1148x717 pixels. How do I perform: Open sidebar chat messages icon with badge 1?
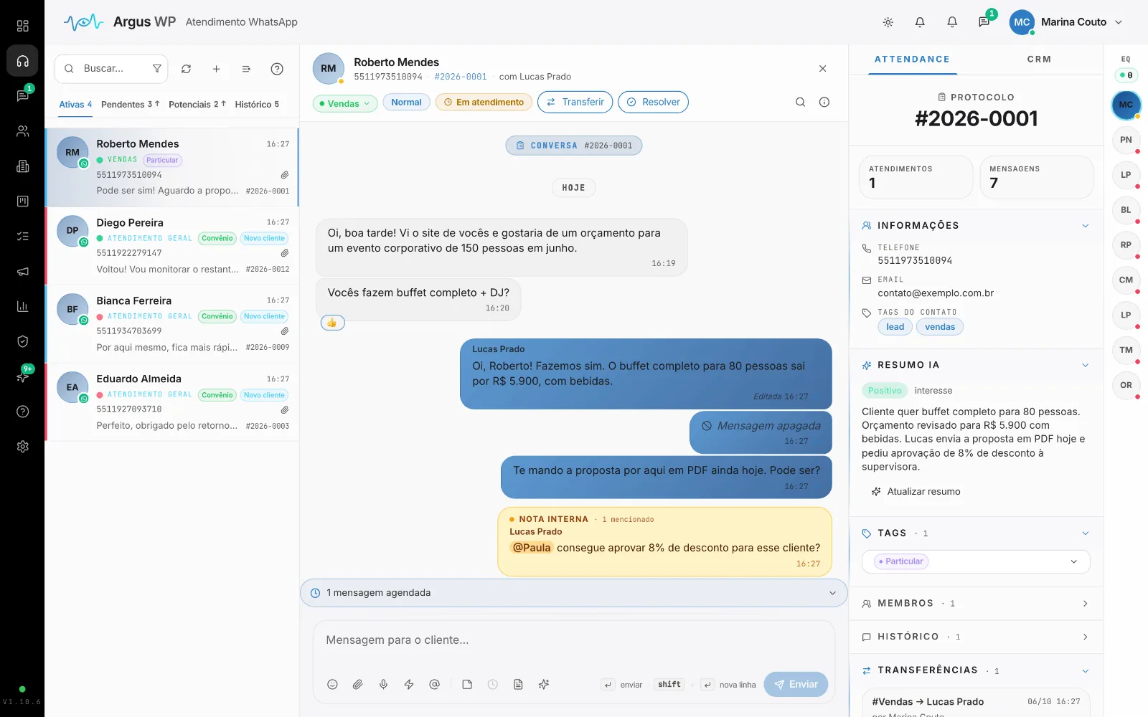(x=22, y=95)
